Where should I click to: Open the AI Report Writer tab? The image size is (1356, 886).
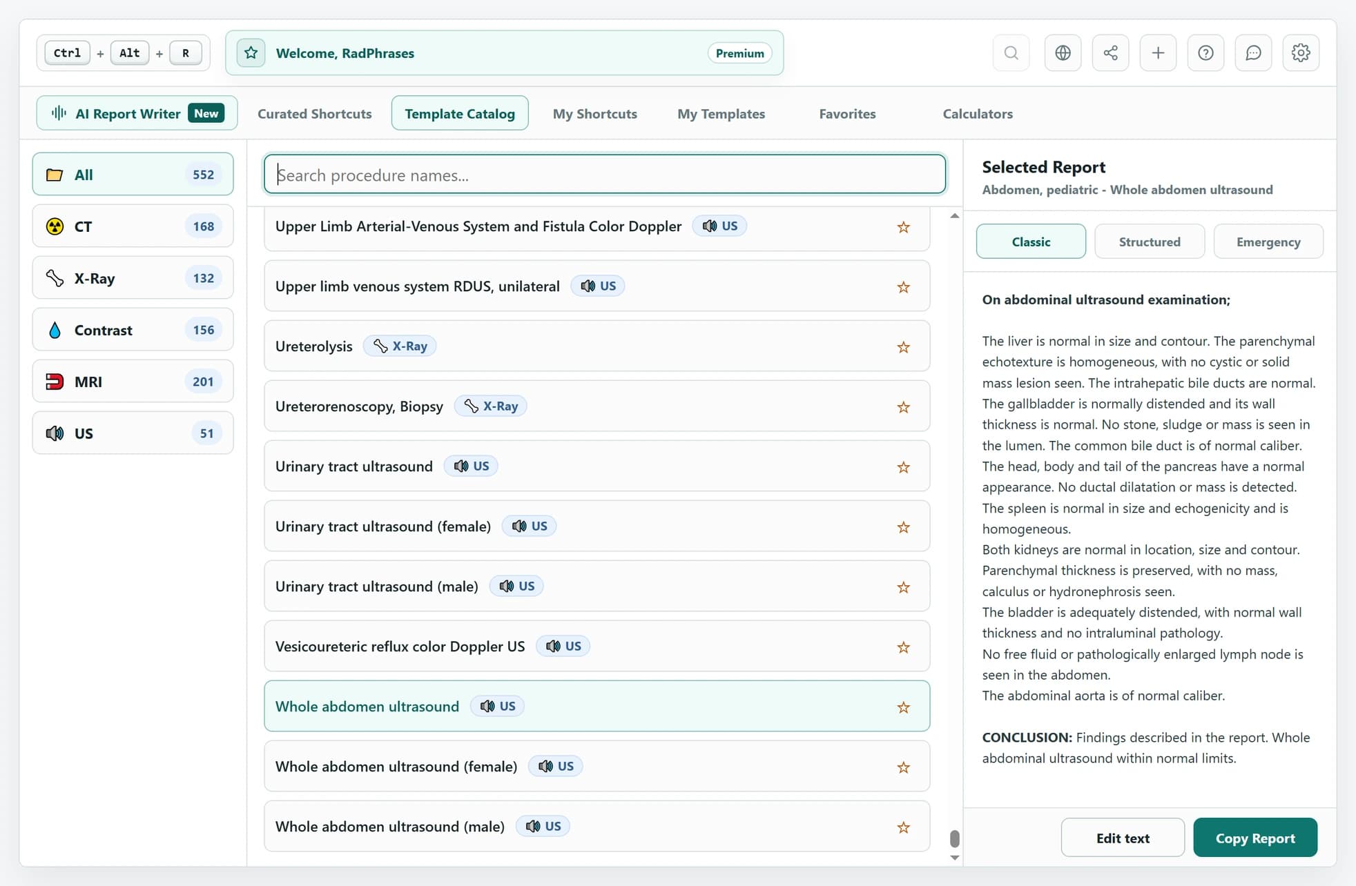[x=137, y=113]
